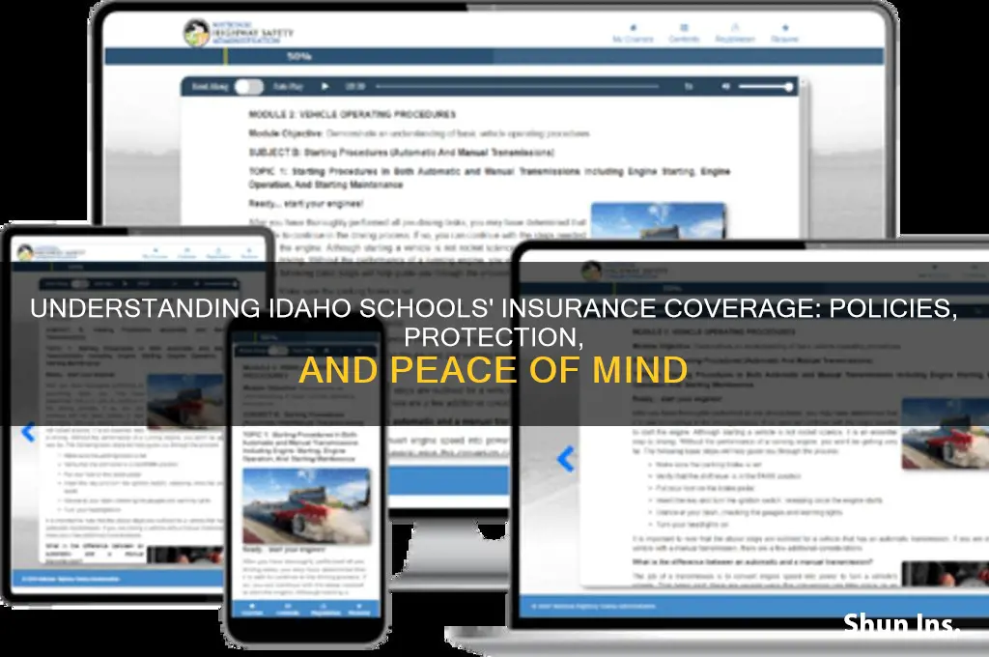Open My Courses on the desktop monitor
The width and height of the screenshot is (989, 657).
[633, 34]
